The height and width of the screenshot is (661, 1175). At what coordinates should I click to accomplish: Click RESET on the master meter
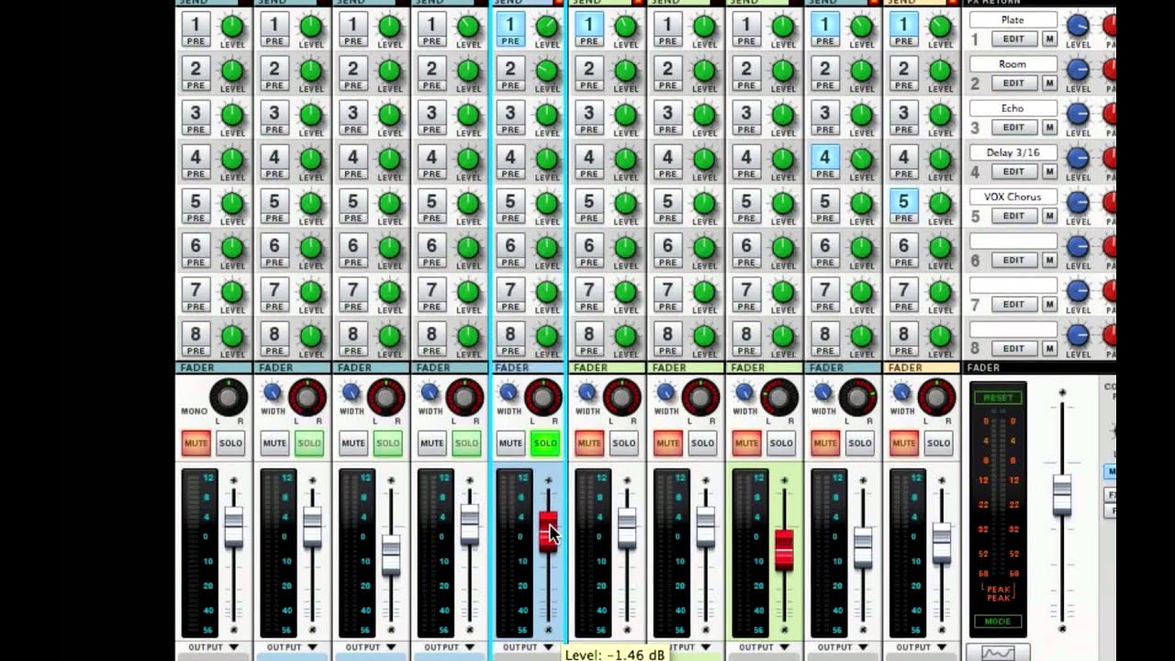[x=998, y=398]
